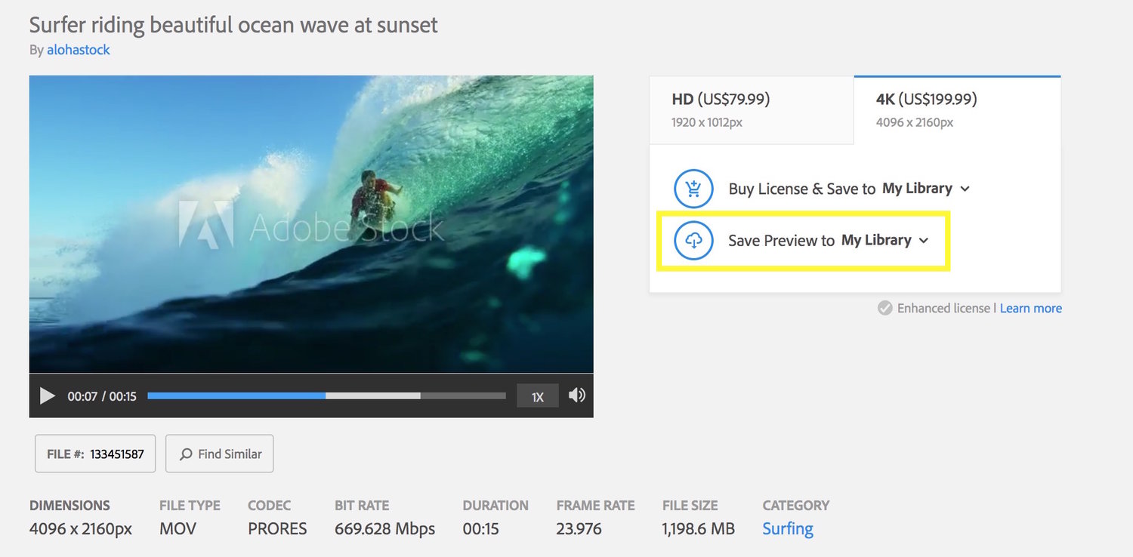
Task: Click the Find Similar button
Action: click(x=220, y=454)
